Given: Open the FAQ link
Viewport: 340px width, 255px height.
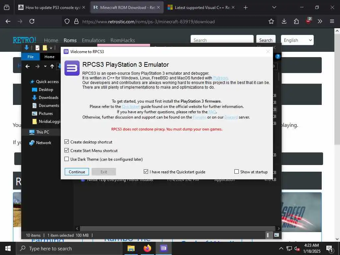Looking at the screenshot, I should click(212, 112).
